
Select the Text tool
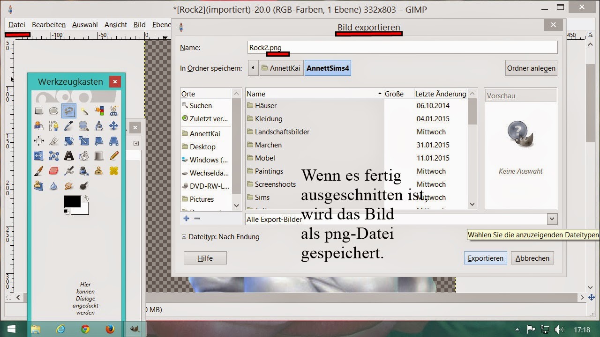pos(69,156)
